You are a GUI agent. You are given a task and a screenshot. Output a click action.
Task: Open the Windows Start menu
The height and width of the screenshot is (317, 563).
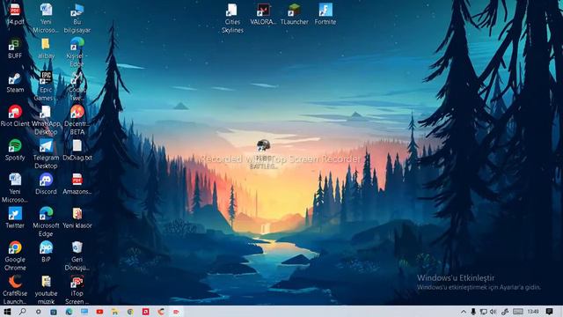[7, 312]
